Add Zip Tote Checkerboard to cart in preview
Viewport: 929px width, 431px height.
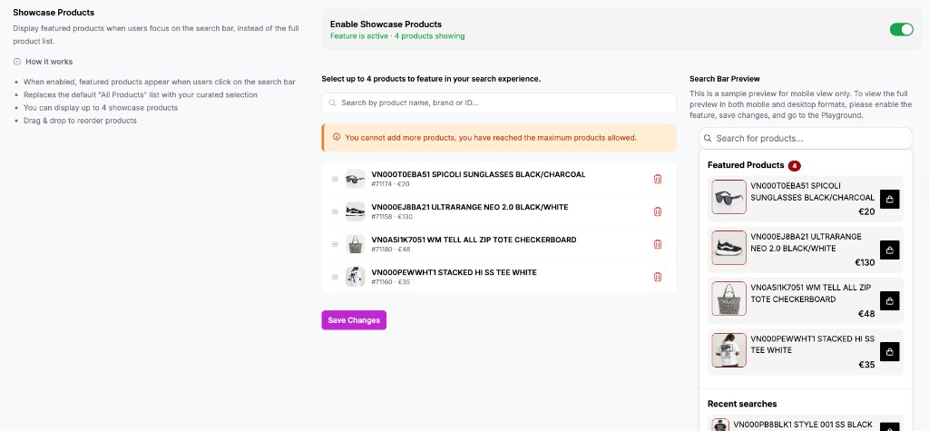coord(889,301)
